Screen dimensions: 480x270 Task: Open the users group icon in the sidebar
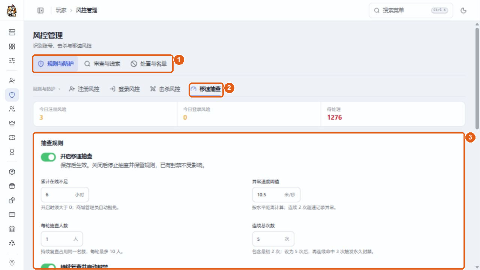pyautogui.click(x=12, y=109)
